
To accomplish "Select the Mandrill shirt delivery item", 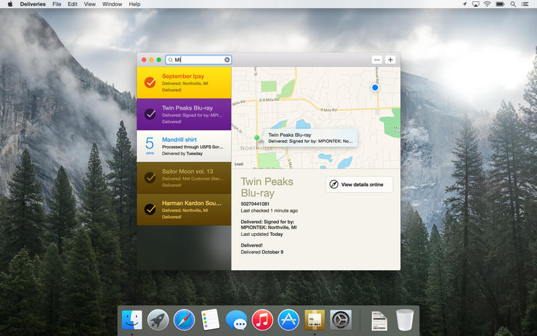I will (184, 146).
